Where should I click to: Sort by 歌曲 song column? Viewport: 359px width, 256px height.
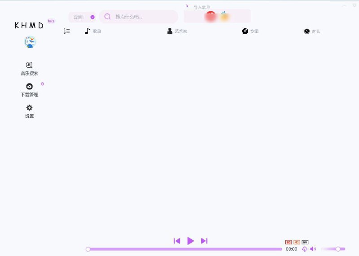pos(93,31)
